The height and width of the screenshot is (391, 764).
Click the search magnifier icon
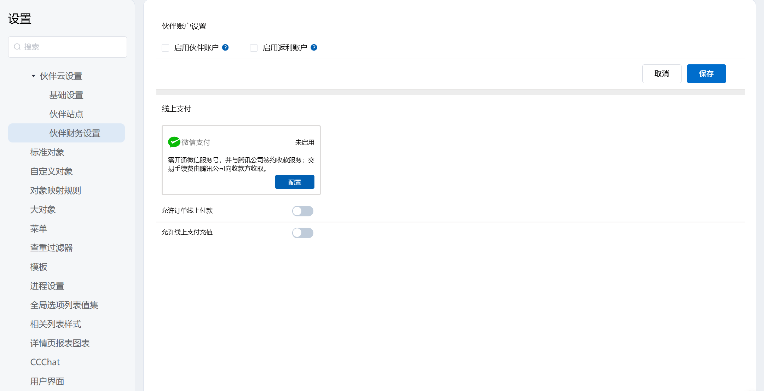[x=17, y=47]
